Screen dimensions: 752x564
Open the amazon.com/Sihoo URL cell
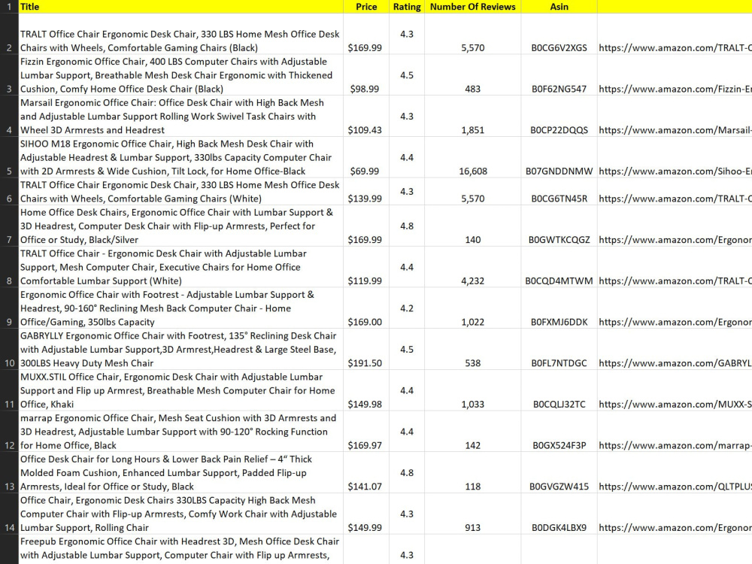click(x=675, y=157)
